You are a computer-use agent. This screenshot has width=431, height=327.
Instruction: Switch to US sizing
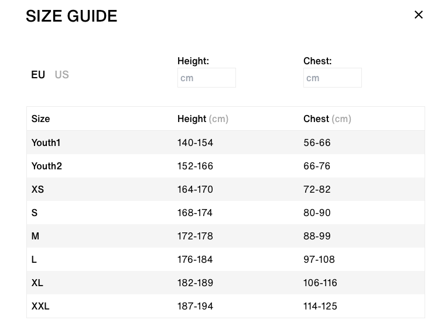pyautogui.click(x=61, y=75)
